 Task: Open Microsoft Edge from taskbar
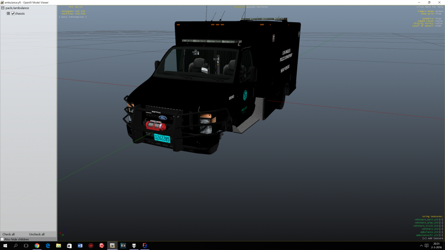(48, 246)
